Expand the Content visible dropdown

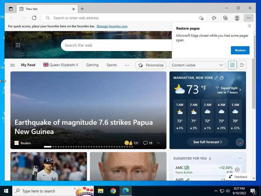[197, 65]
